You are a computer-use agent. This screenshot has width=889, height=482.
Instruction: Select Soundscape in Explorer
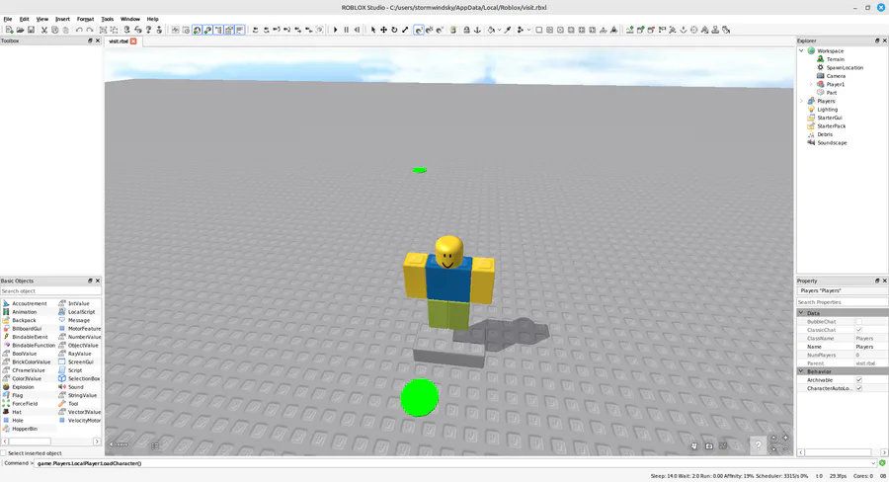pyautogui.click(x=832, y=143)
